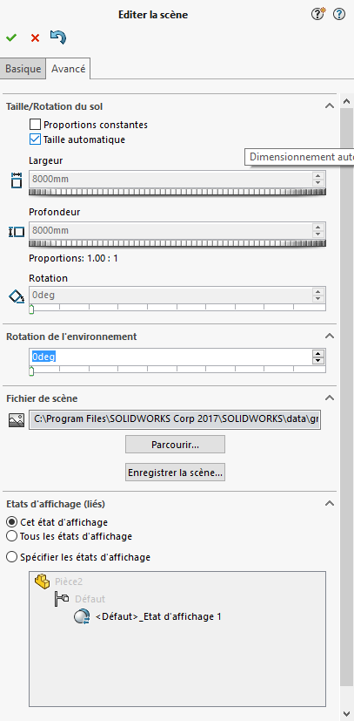
Task: Cancel with the red X icon
Action: click(x=35, y=38)
